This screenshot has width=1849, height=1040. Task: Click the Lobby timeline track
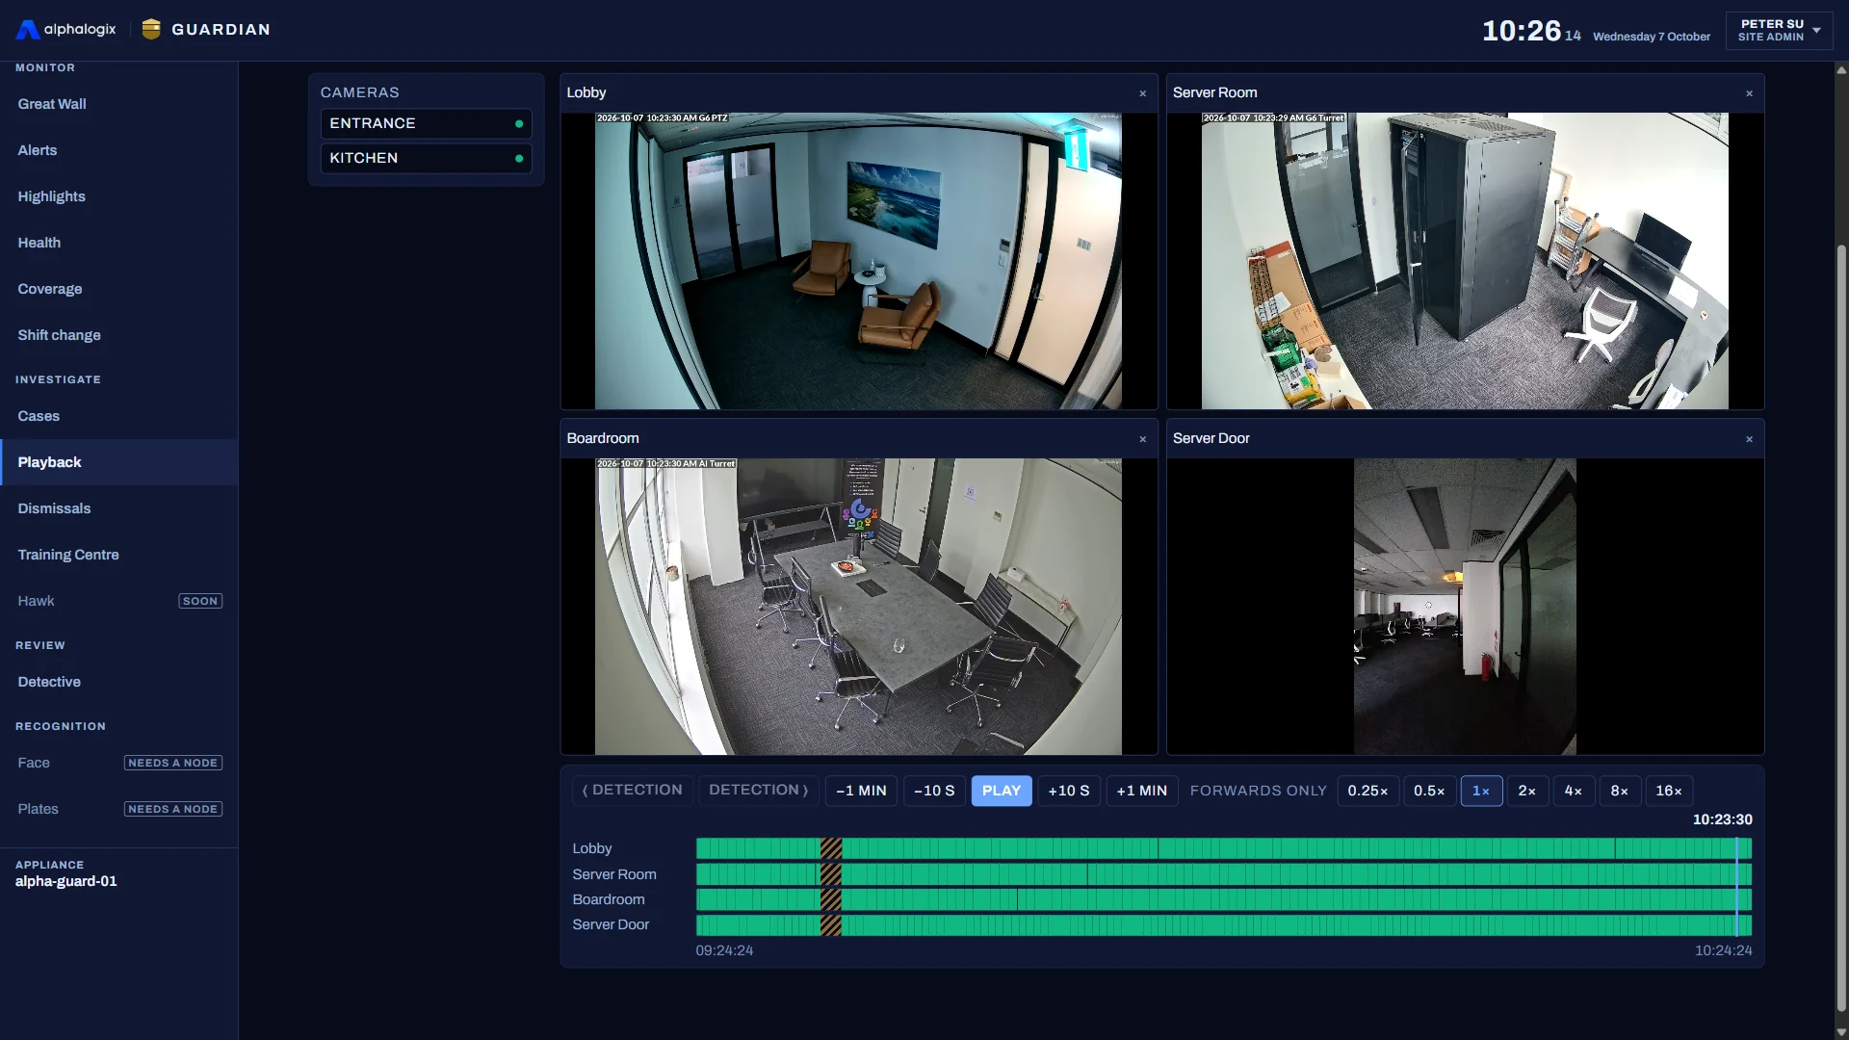(1223, 848)
